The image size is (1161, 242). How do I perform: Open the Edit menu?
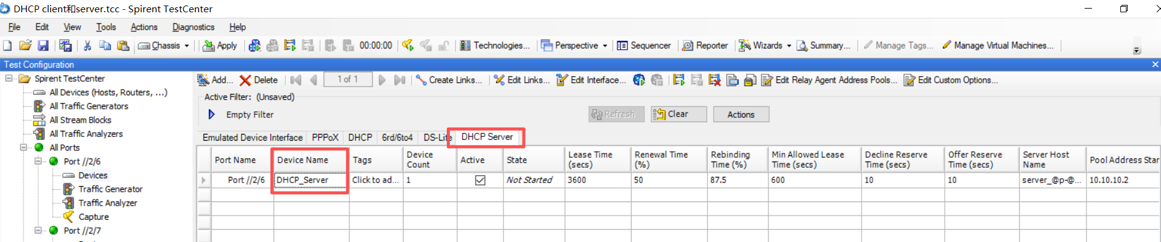(x=42, y=27)
